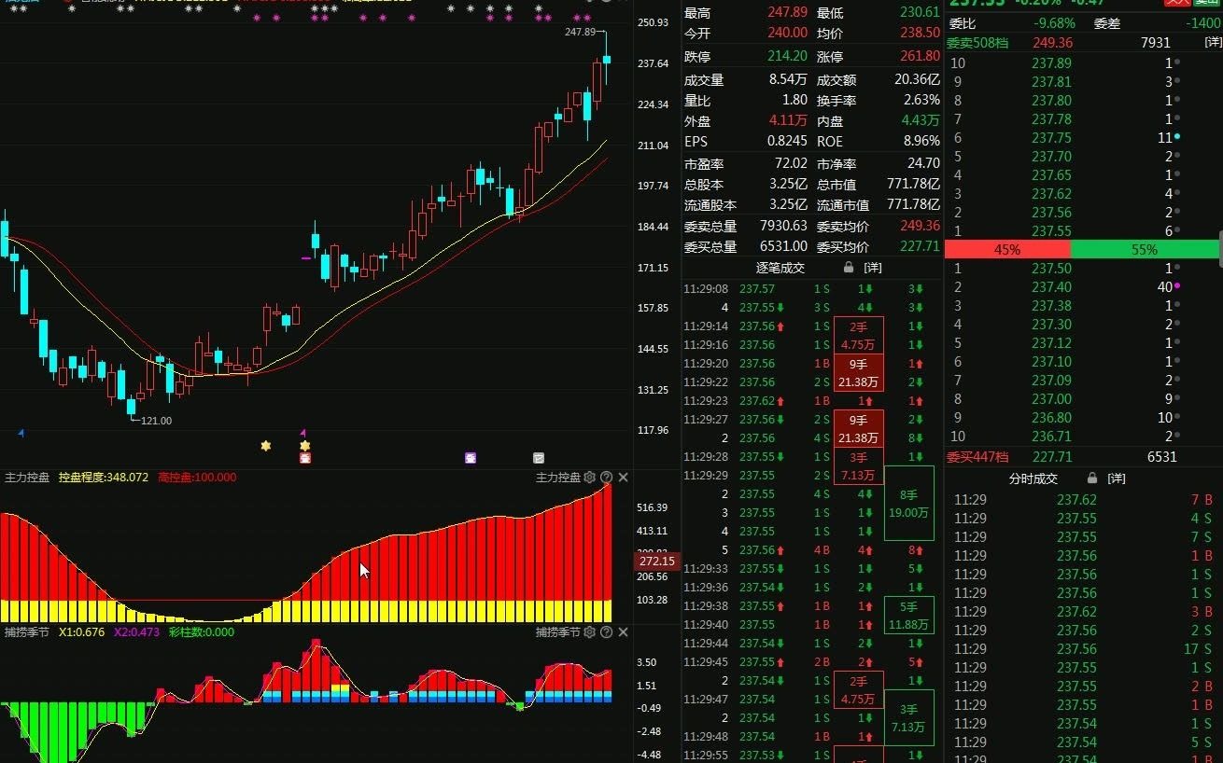Click the 委卖508档 label
The image size is (1223, 763).
977,42
